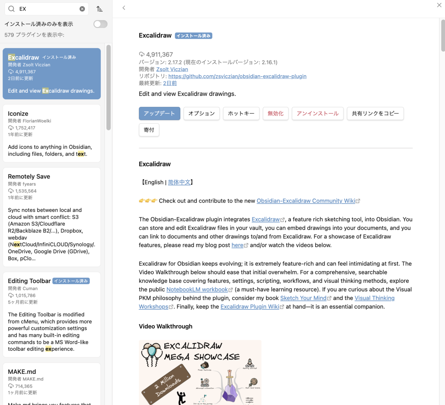The image size is (445, 405).
Task: Open the Excalidraw website link
Action: point(268,219)
